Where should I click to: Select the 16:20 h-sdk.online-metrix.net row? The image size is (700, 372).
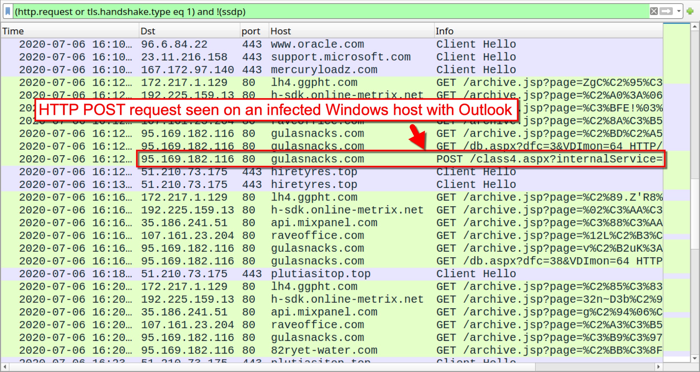point(332,300)
